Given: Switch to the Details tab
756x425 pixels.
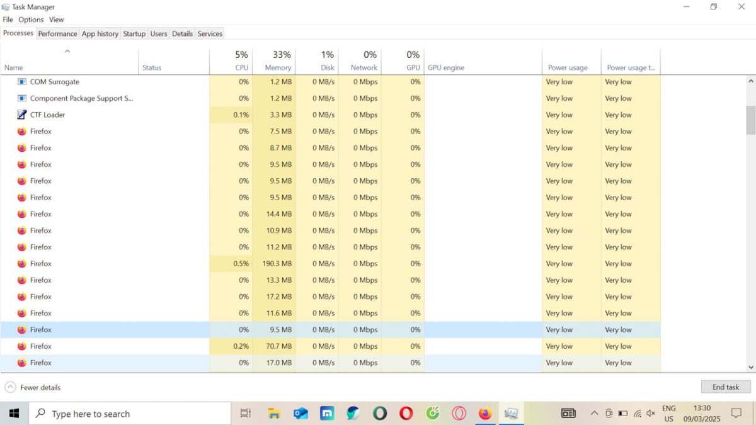Looking at the screenshot, I should pyautogui.click(x=182, y=33).
